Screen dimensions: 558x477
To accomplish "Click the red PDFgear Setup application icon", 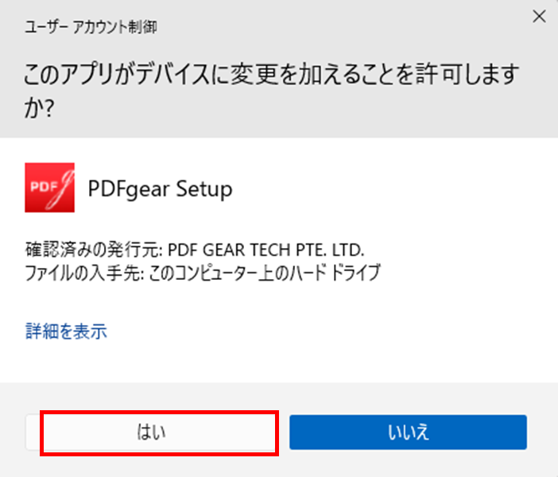I will pos(49,188).
